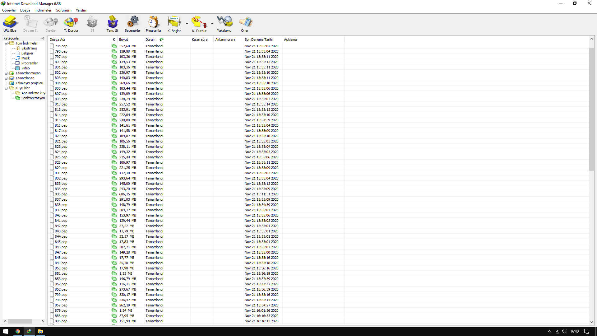The image size is (597, 336).
Task: Collapse the Kuyruklar tree node
Action: pos(6,88)
